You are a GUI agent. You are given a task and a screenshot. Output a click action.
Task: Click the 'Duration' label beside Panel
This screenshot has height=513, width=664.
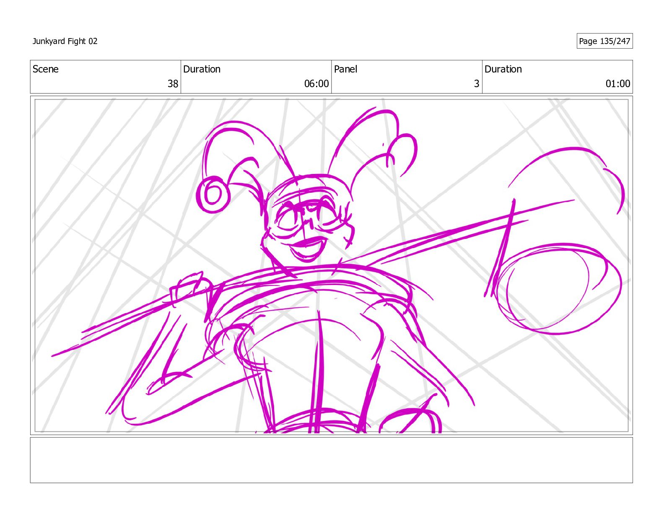pos(503,69)
